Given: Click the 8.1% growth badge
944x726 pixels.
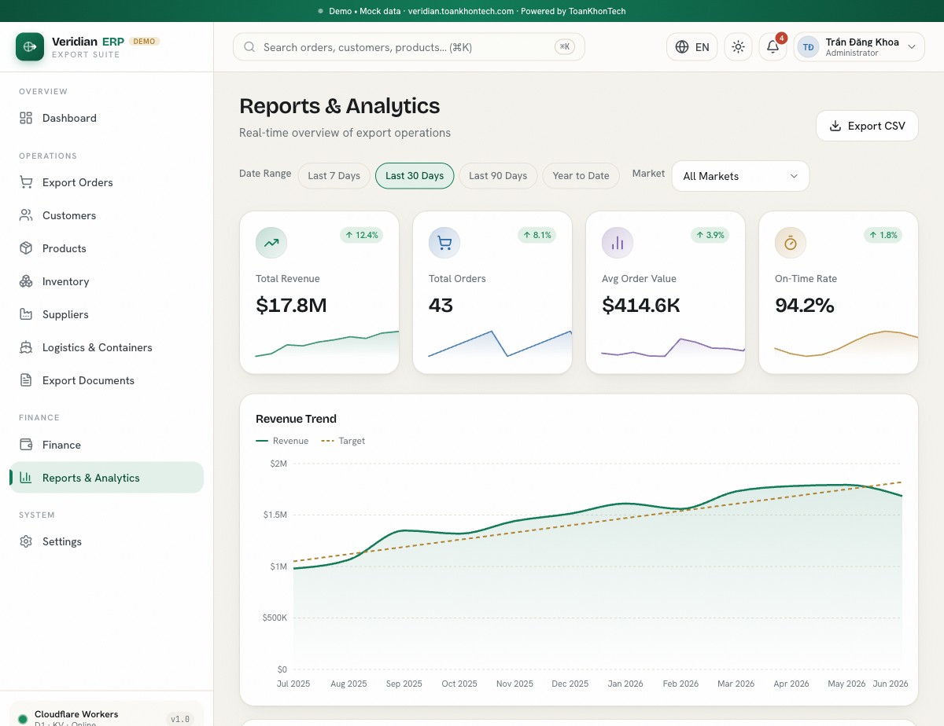Looking at the screenshot, I should pos(537,235).
